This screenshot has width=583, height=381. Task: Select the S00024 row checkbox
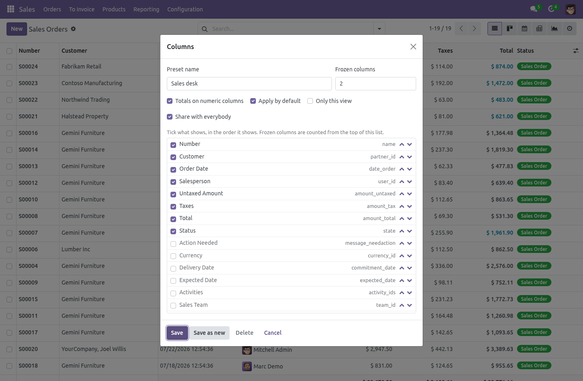pos(9,67)
